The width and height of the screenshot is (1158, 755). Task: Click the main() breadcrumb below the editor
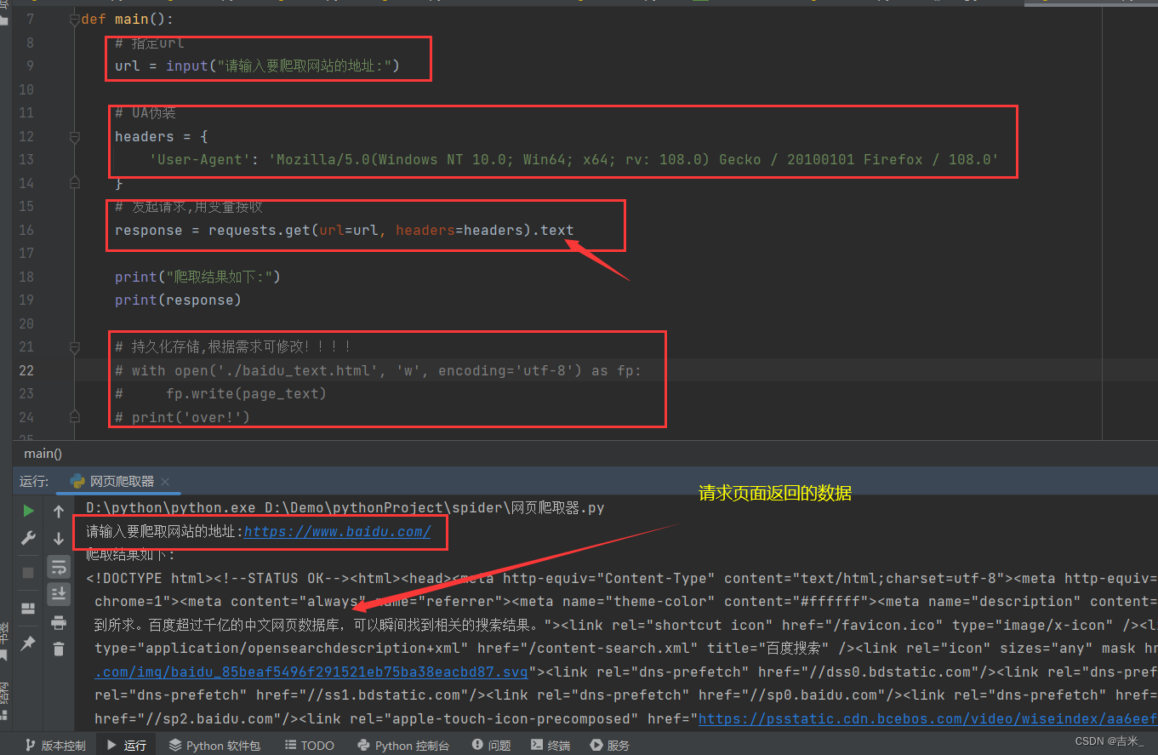[x=43, y=454]
